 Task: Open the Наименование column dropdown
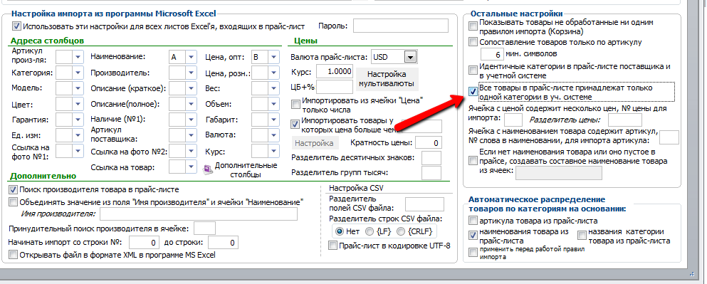tap(192, 57)
